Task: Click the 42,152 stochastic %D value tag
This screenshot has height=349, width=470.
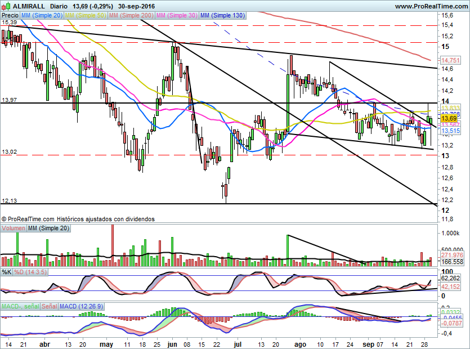Action: tap(450, 287)
